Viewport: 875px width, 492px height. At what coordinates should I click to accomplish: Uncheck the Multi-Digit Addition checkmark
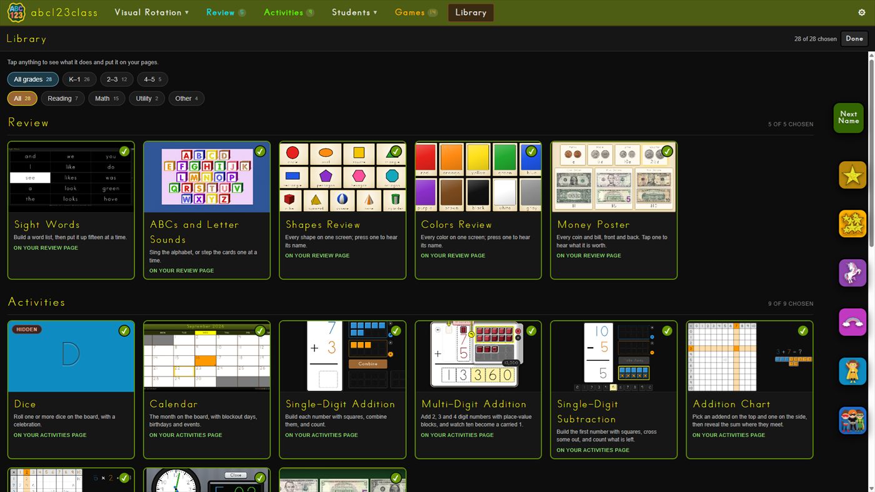tap(531, 330)
